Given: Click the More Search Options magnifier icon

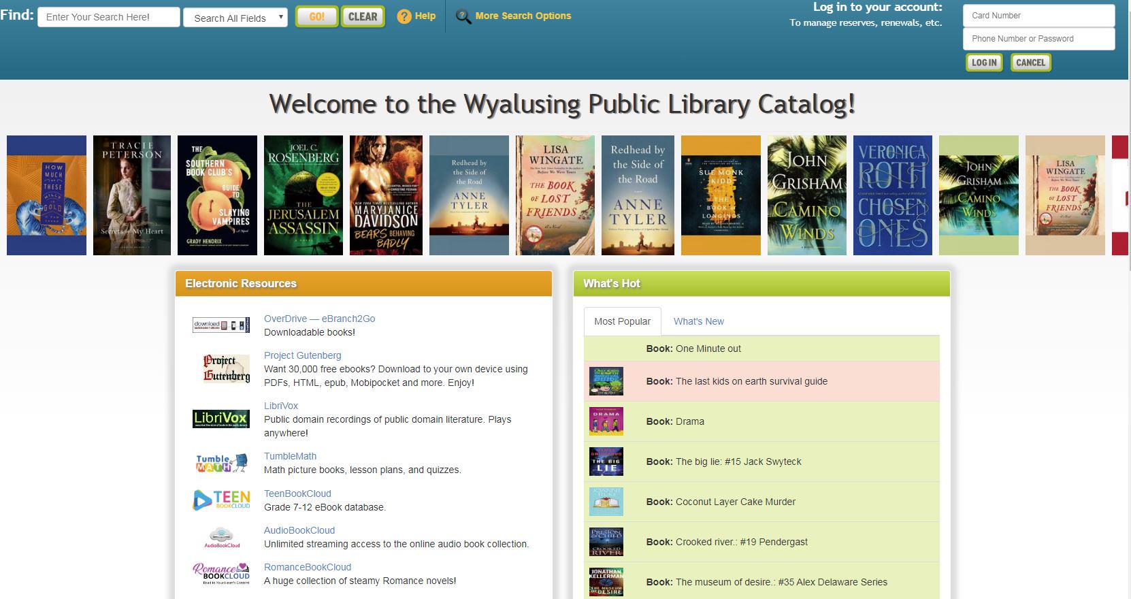Looking at the screenshot, I should [463, 16].
